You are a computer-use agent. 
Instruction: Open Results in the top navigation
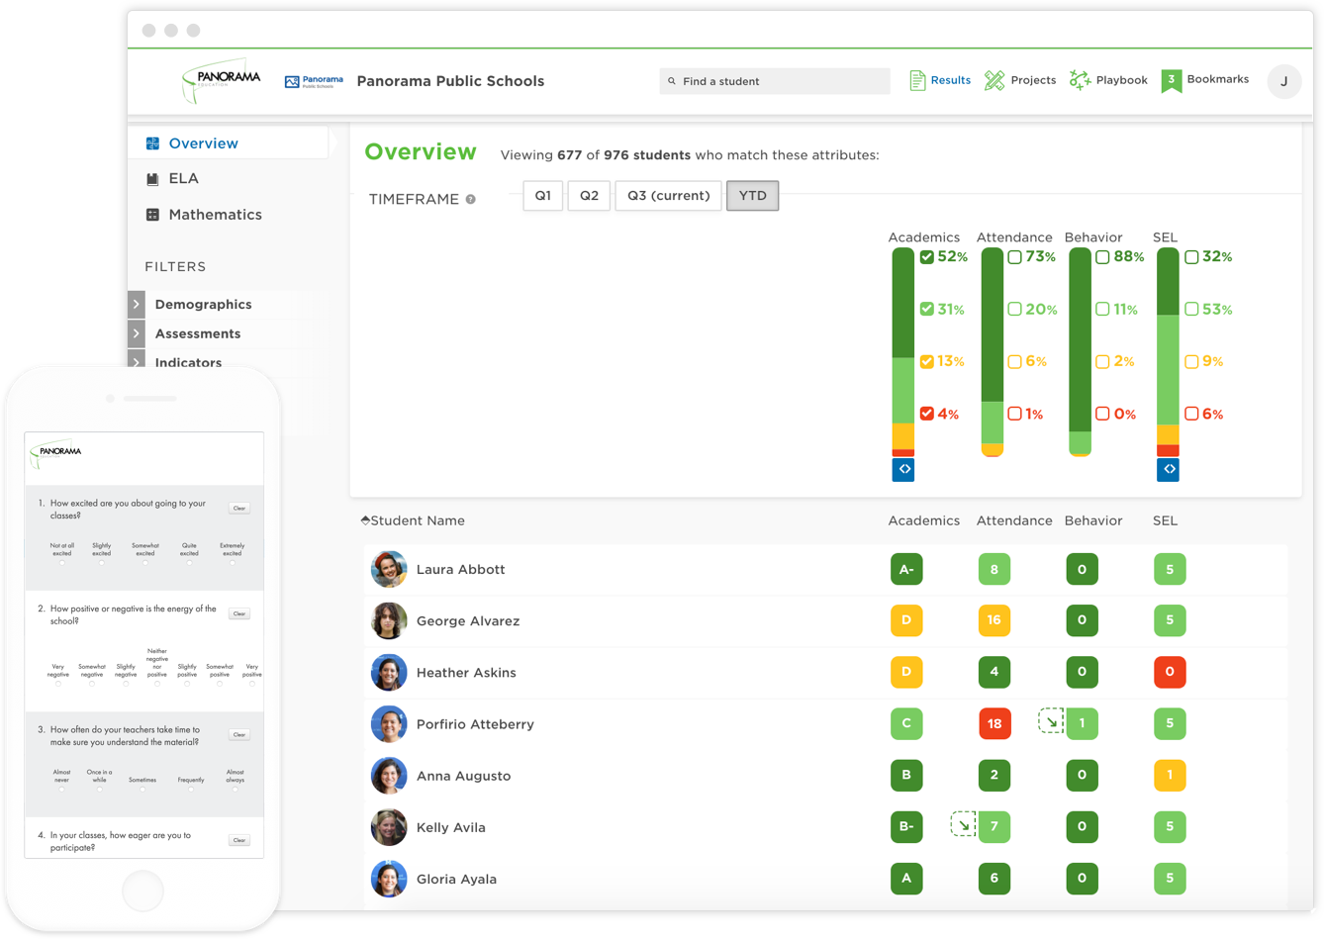tap(938, 79)
